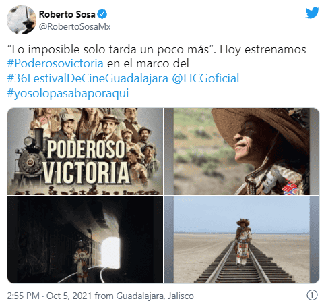View the Poderoso Victoria poster image
This screenshot has width=324, height=303.
point(85,151)
